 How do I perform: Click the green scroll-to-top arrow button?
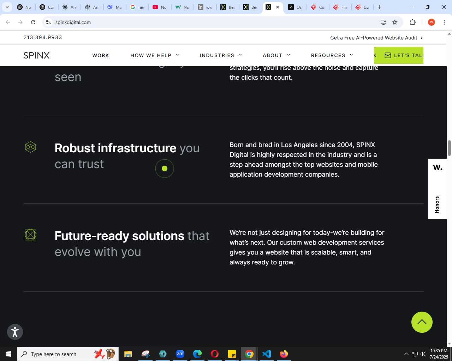pyautogui.click(x=422, y=322)
